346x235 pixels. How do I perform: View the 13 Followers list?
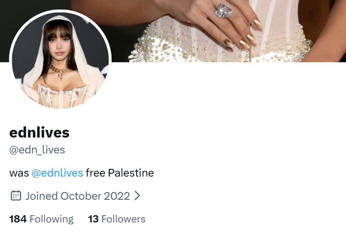pyautogui.click(x=117, y=219)
